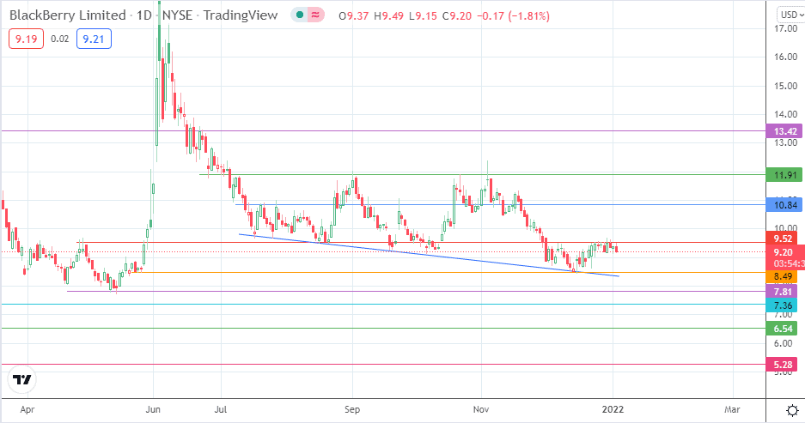The width and height of the screenshot is (805, 423).
Task: Select the 10.84 blue price label
Action: [784, 205]
